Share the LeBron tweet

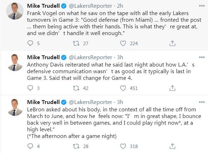[172, 146]
